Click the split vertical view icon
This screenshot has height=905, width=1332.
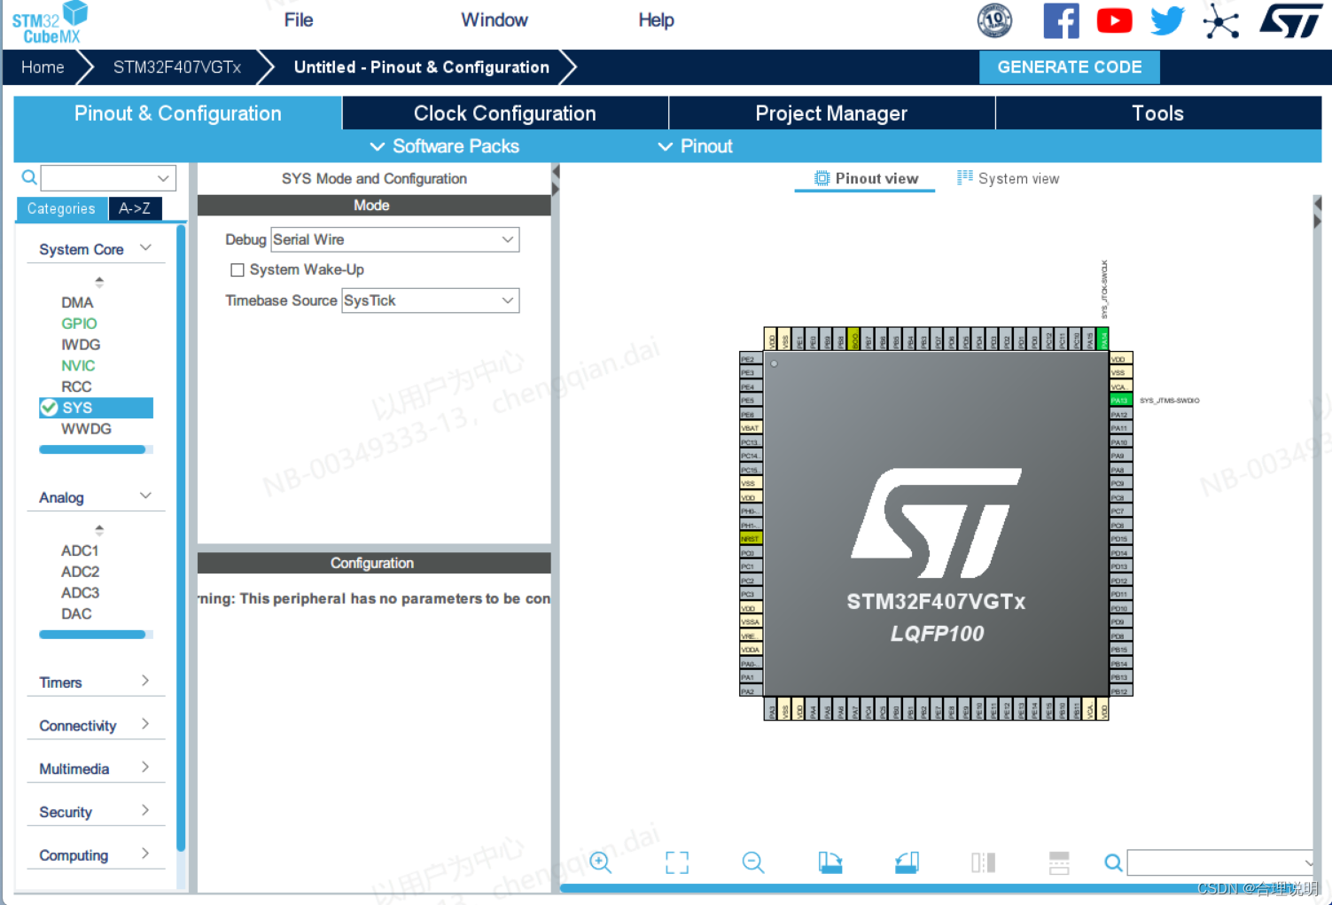click(983, 862)
